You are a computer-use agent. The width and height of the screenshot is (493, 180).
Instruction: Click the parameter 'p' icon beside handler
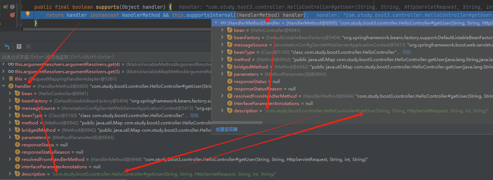pyautogui.click(x=11, y=86)
